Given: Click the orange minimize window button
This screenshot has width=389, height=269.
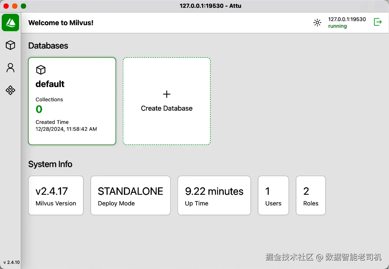Looking at the screenshot, I should coord(15,6).
